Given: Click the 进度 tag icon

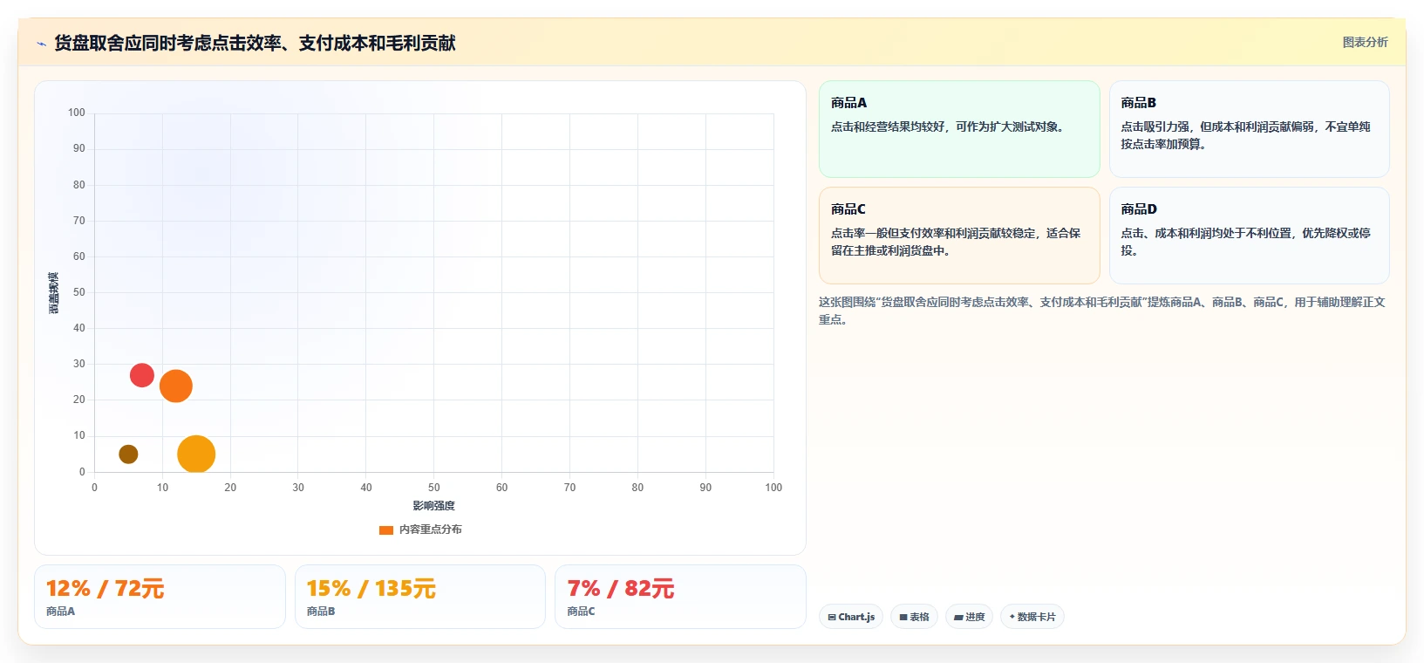Looking at the screenshot, I should (x=958, y=617).
